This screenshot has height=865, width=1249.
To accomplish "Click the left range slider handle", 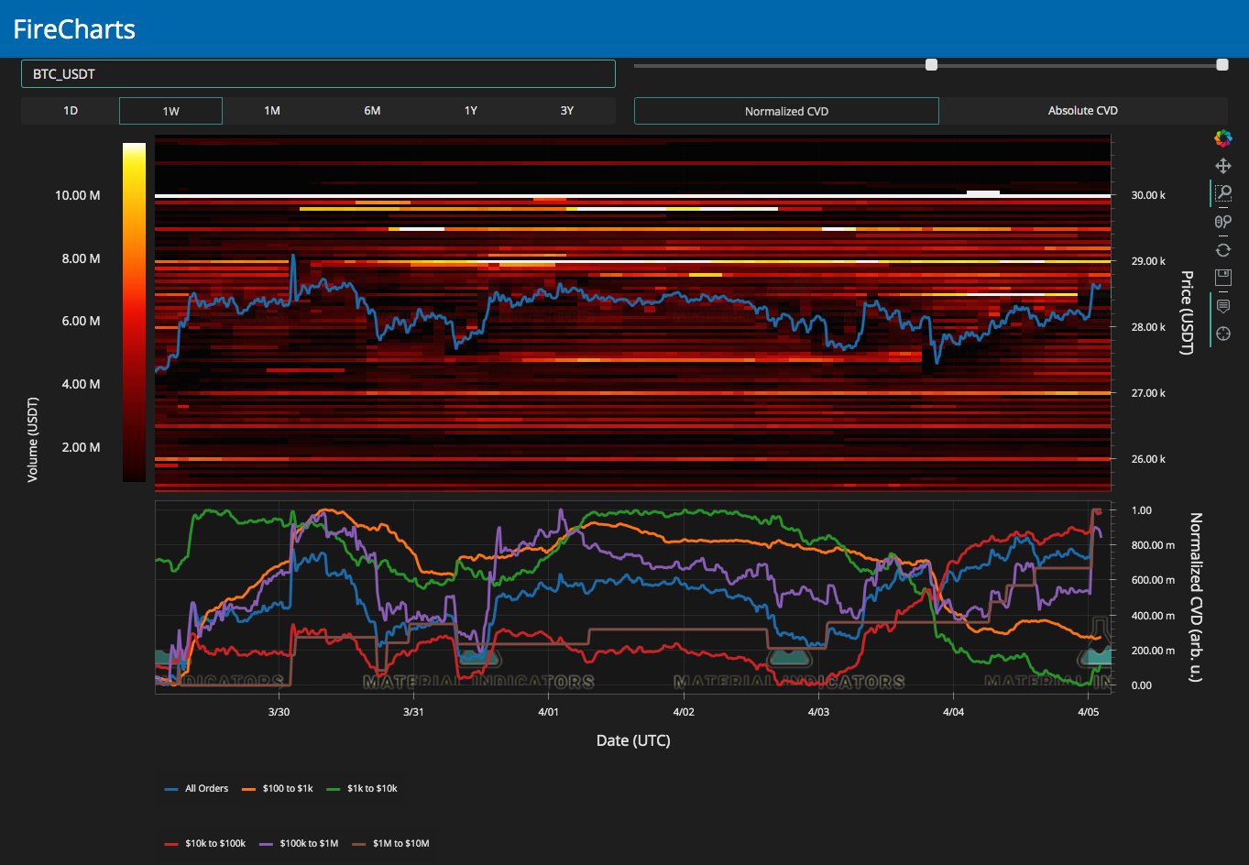I will point(932,64).
